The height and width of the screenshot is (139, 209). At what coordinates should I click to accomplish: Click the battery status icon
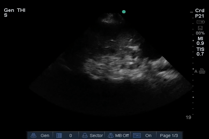coord(200,22)
